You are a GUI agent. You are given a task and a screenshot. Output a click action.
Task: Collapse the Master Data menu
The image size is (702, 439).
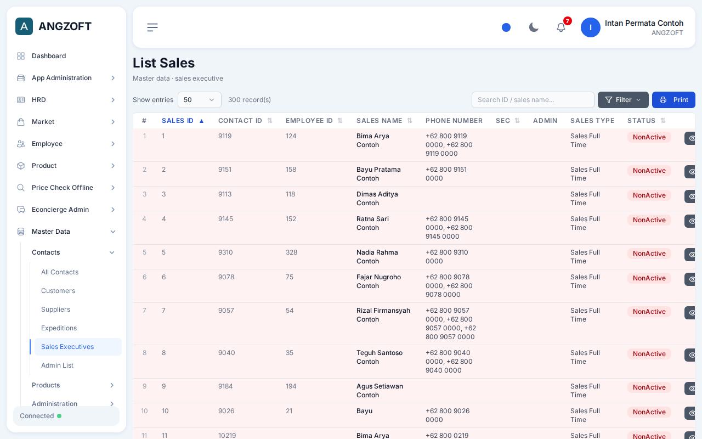66,232
